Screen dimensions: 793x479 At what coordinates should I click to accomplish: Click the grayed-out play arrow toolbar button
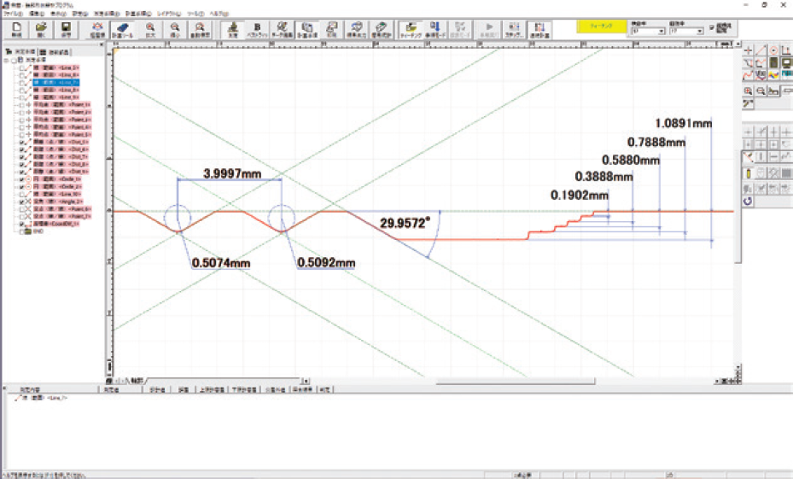pyautogui.click(x=489, y=31)
